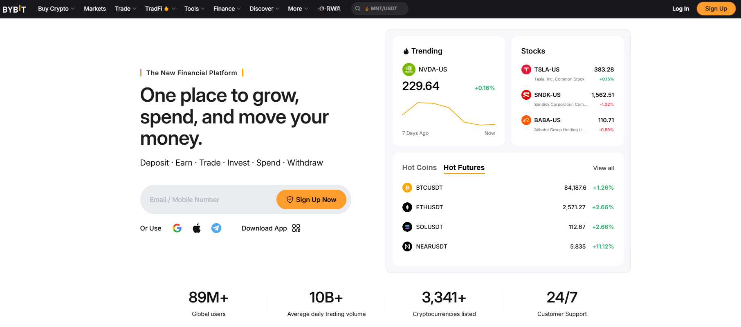
Task: Click the ETHUSDT price 2,571.27
Action: (574, 207)
